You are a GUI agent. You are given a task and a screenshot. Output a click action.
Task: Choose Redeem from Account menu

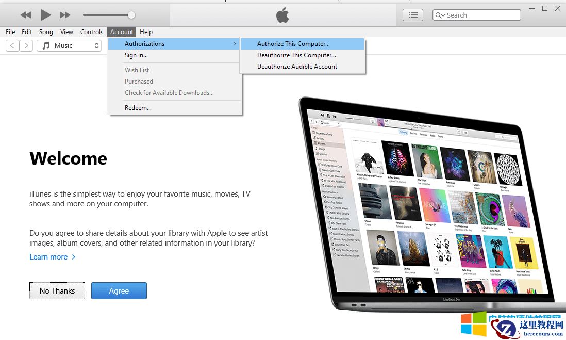coord(174,108)
